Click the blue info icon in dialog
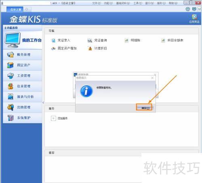 point(86,91)
